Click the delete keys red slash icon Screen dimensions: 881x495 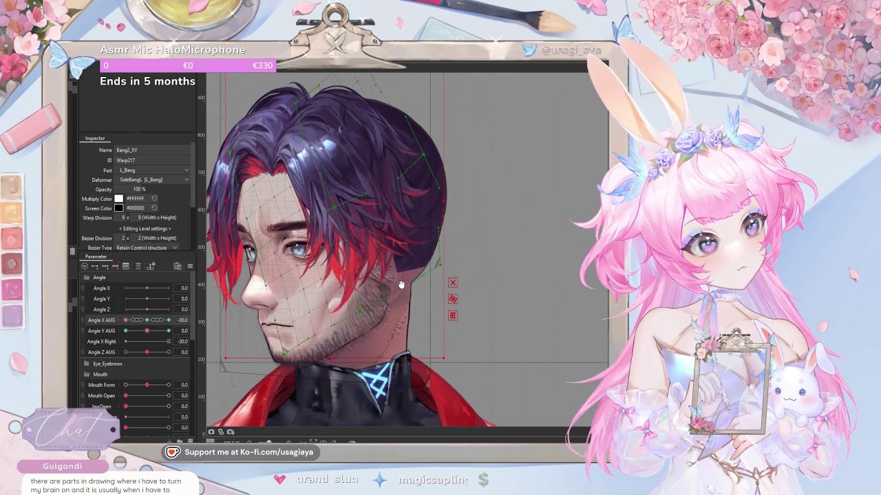pos(116,266)
